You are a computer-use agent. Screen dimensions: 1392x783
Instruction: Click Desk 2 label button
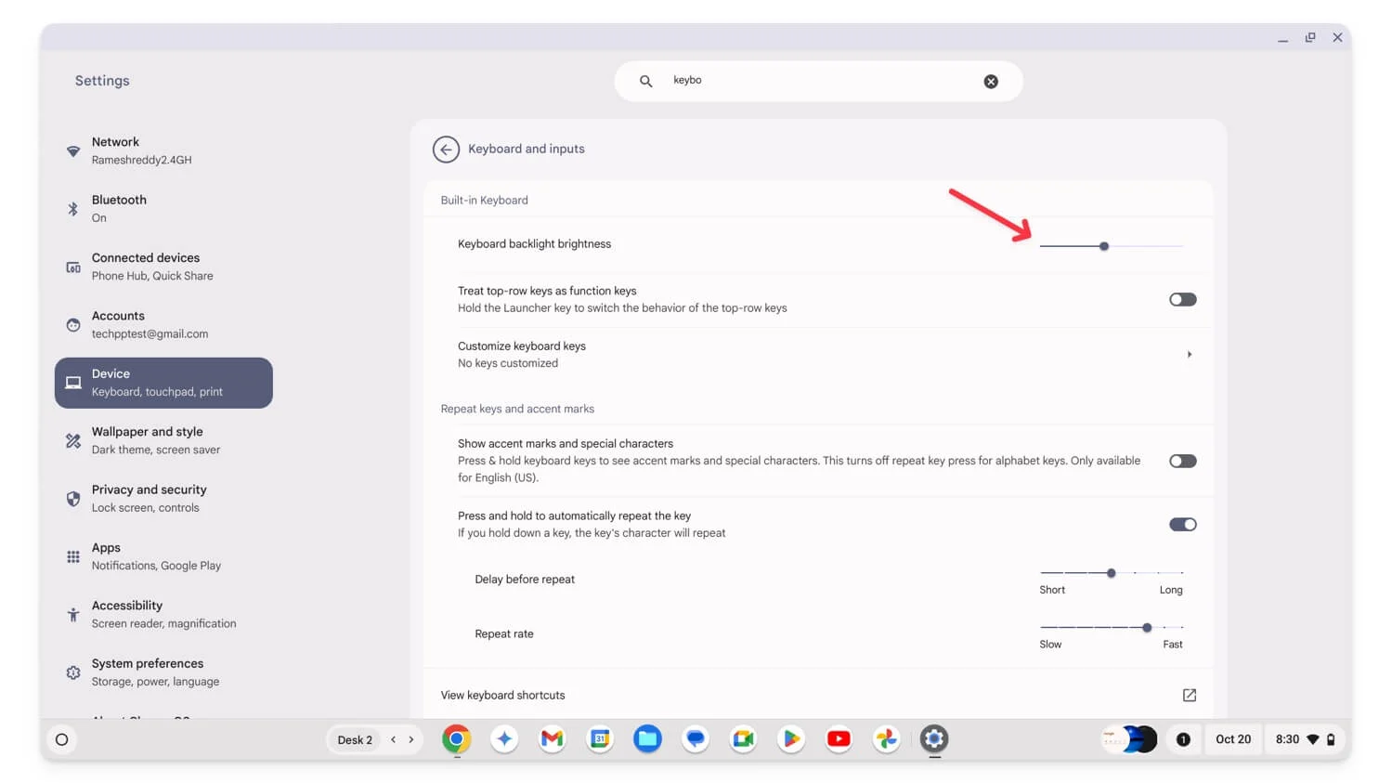pos(355,740)
